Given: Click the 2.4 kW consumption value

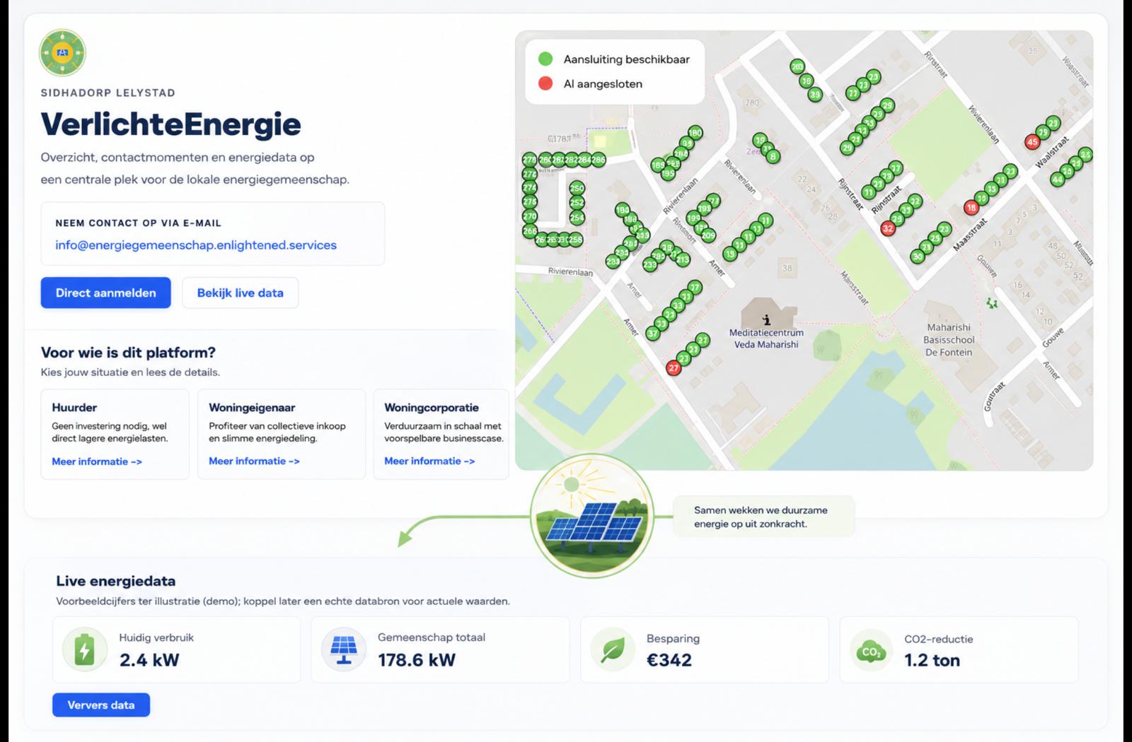Looking at the screenshot, I should click(x=149, y=660).
